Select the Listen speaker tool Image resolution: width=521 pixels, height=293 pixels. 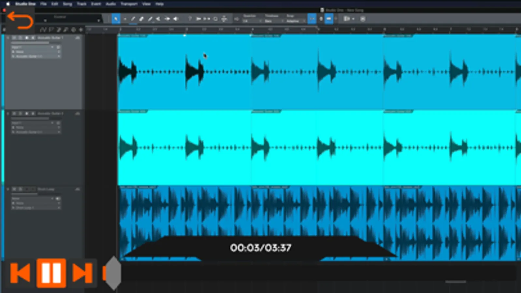pyautogui.click(x=176, y=19)
